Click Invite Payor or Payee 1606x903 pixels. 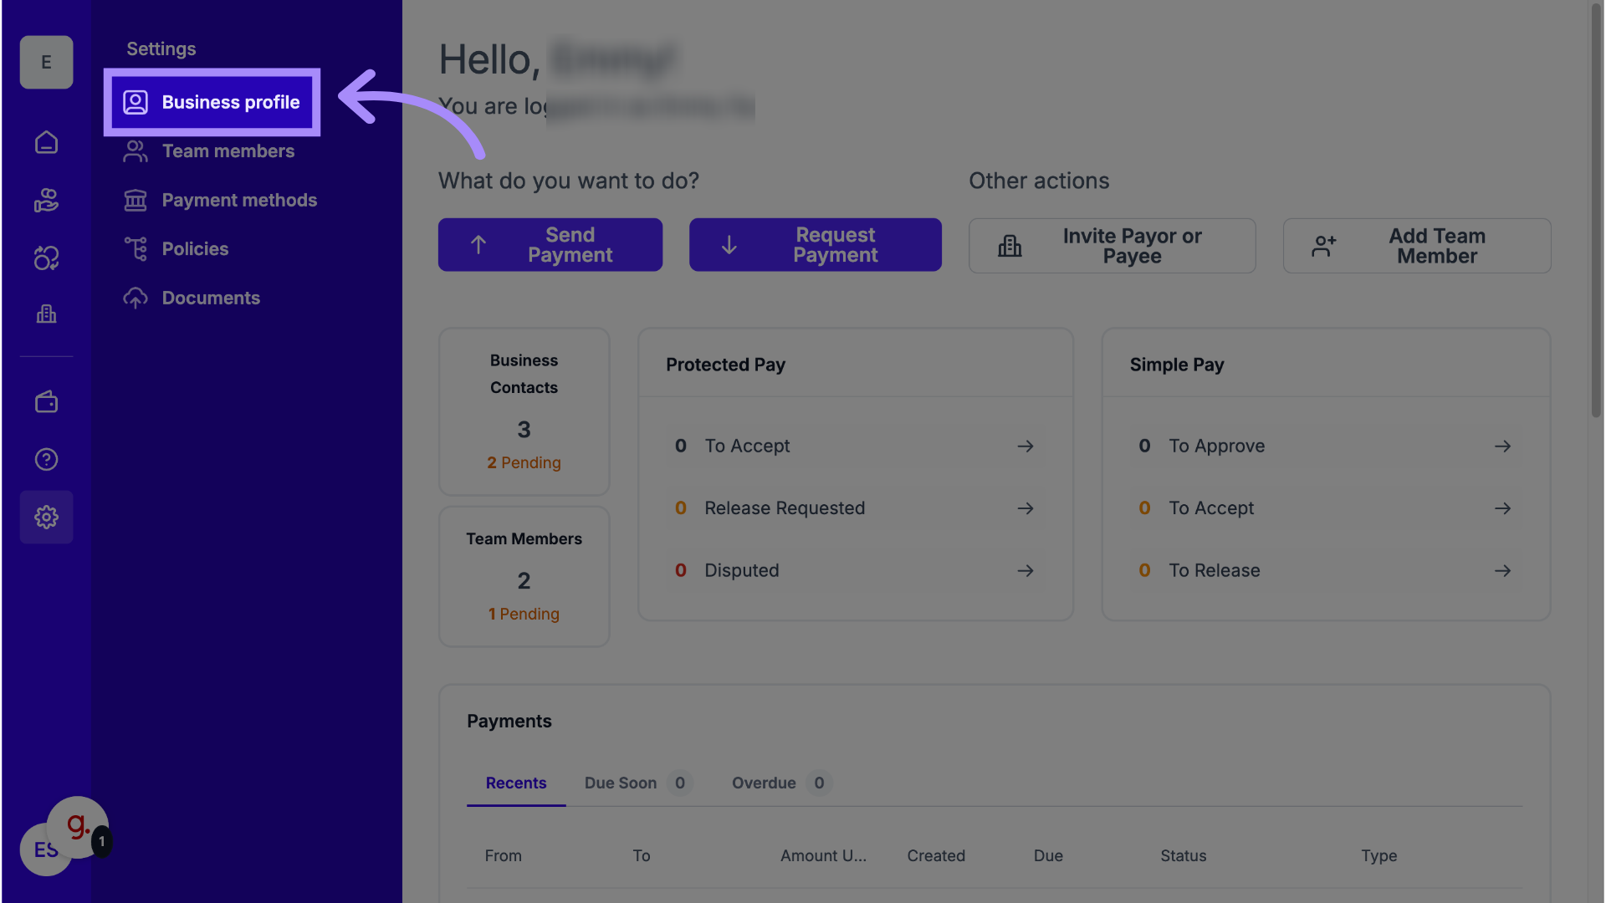pos(1112,246)
